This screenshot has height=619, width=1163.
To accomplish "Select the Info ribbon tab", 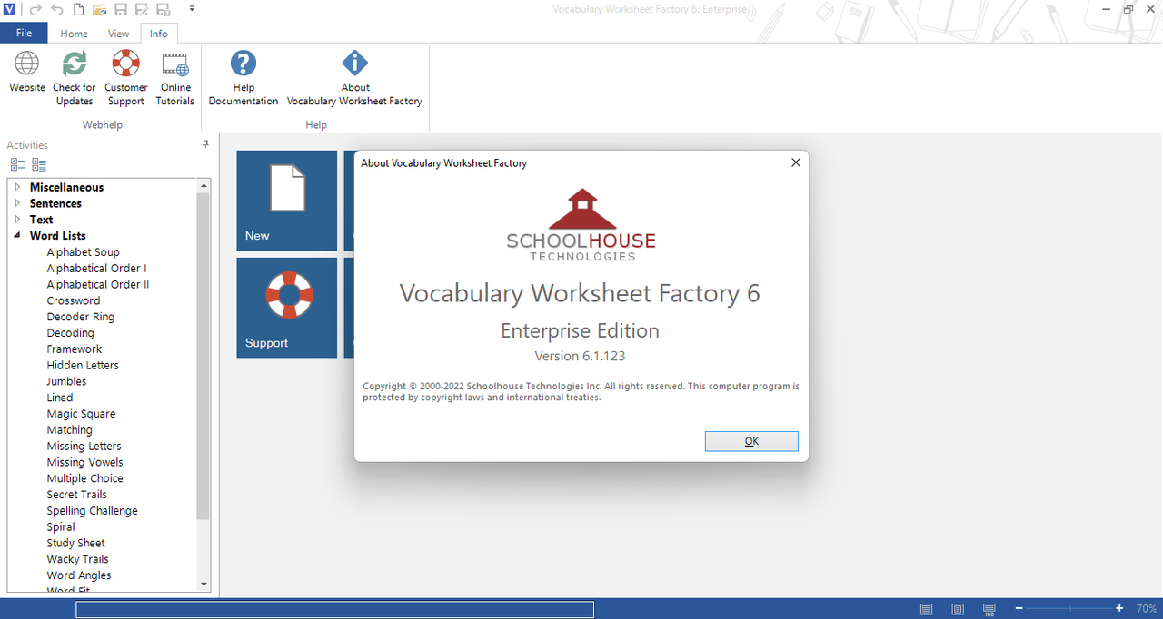I will 159,34.
